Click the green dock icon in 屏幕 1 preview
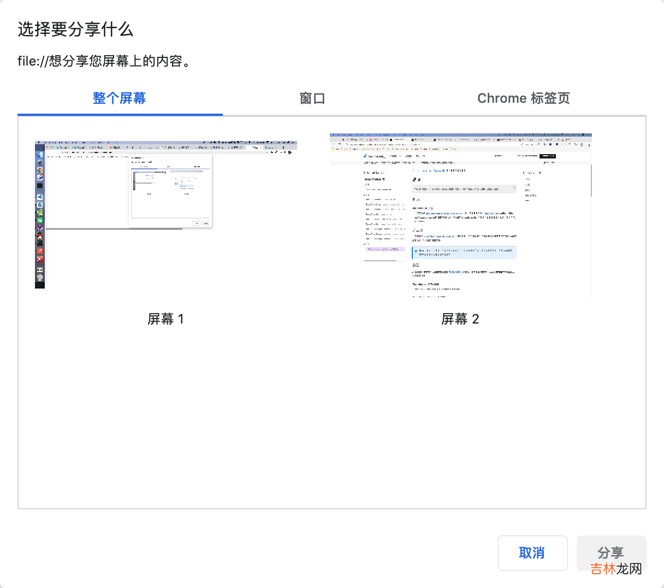The height and width of the screenshot is (588, 664). (x=39, y=220)
